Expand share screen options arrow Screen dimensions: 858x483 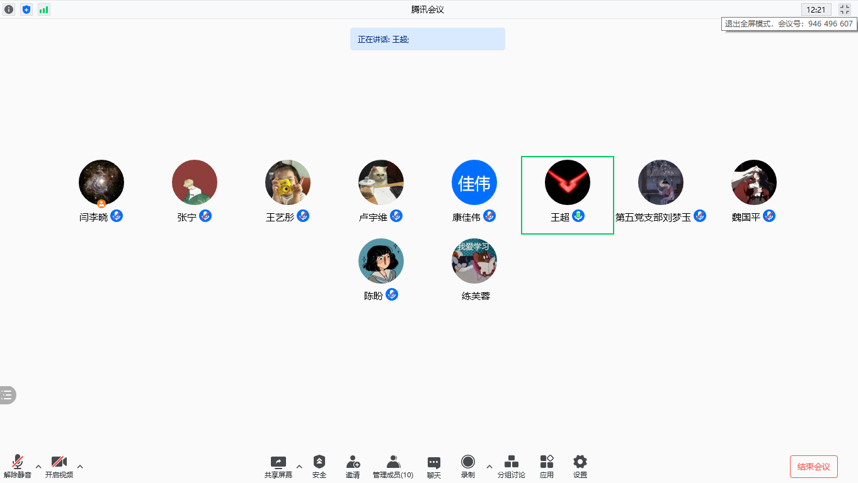(299, 467)
